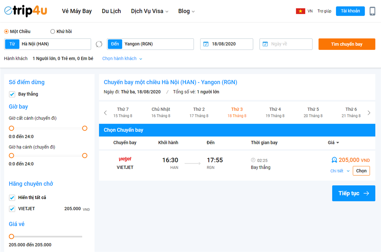Open the departure date calendar icon
381x252 pixels.
pos(206,44)
